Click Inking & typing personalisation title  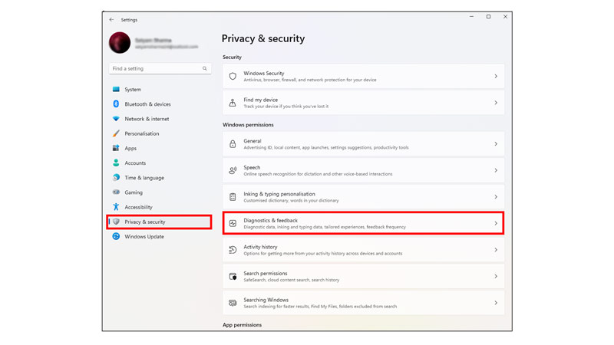(279, 194)
